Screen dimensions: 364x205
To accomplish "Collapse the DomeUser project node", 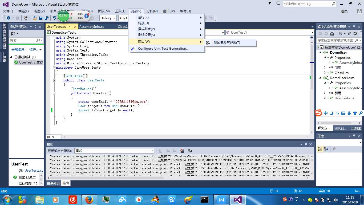I will coord(320,53).
